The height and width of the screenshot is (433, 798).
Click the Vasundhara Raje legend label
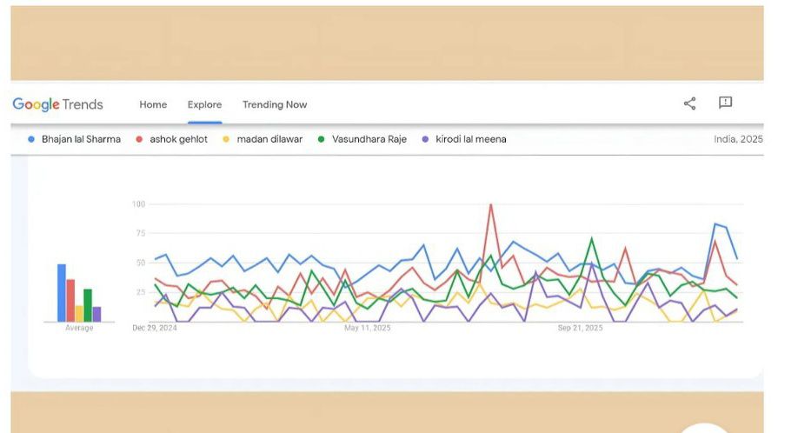369,139
